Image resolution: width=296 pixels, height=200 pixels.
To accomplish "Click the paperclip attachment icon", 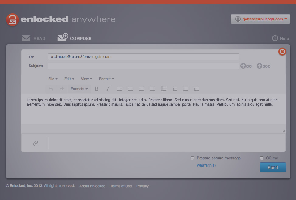I will coord(36,143).
